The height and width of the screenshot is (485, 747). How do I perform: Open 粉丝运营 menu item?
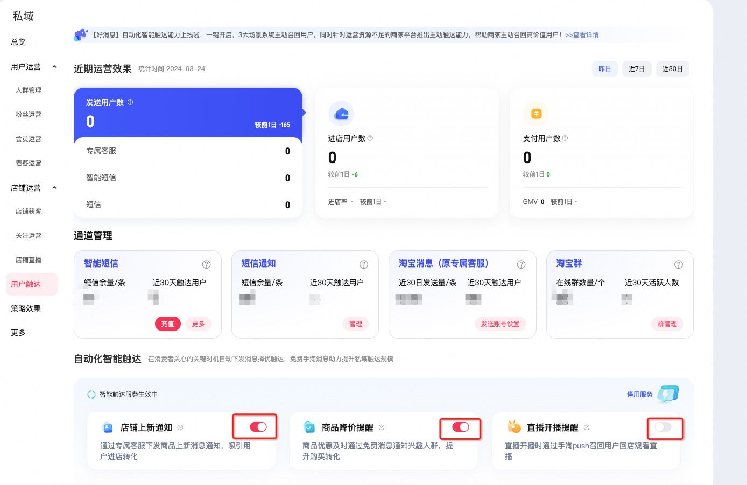[x=29, y=115]
